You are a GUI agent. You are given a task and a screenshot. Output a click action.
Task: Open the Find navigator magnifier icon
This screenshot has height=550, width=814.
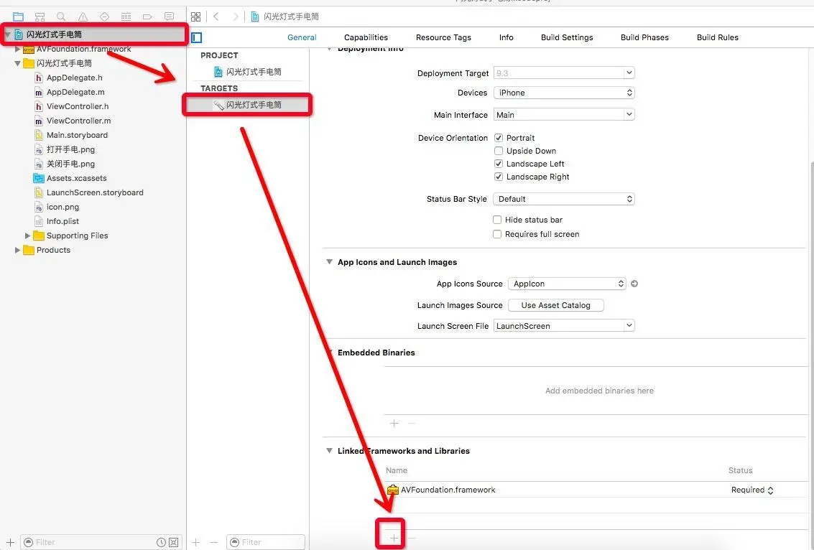coord(61,17)
